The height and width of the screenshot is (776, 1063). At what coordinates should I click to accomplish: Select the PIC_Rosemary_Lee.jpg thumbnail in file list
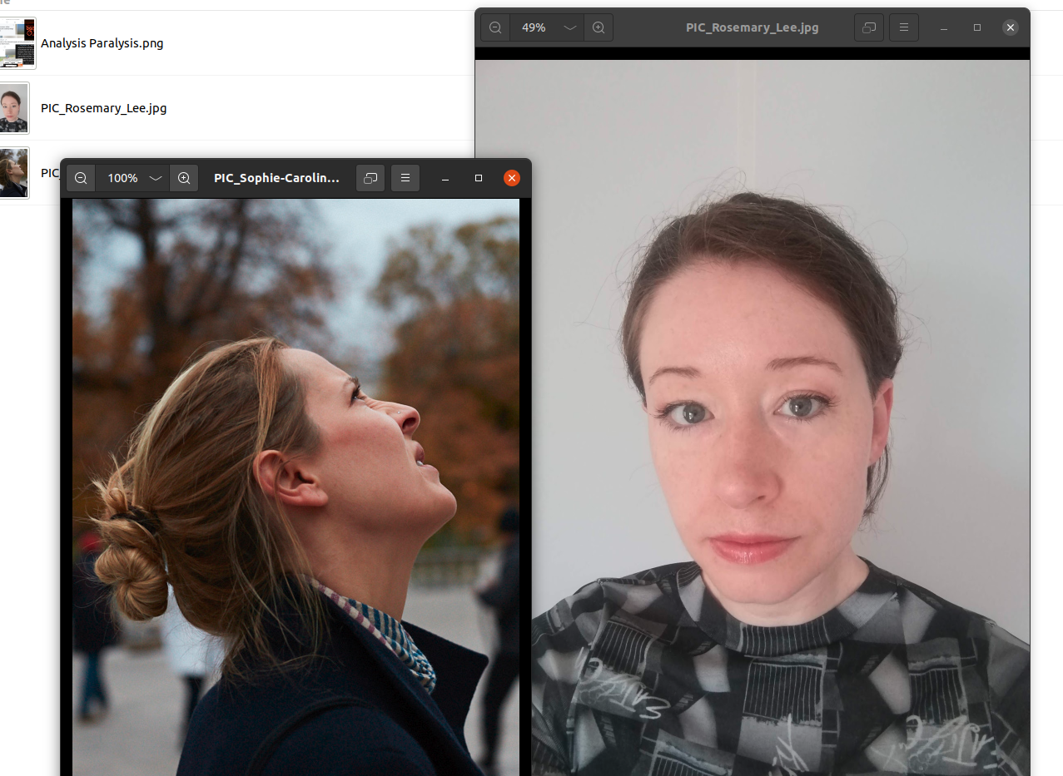pos(13,108)
